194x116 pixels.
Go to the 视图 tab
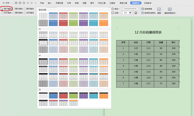pos(84,3)
